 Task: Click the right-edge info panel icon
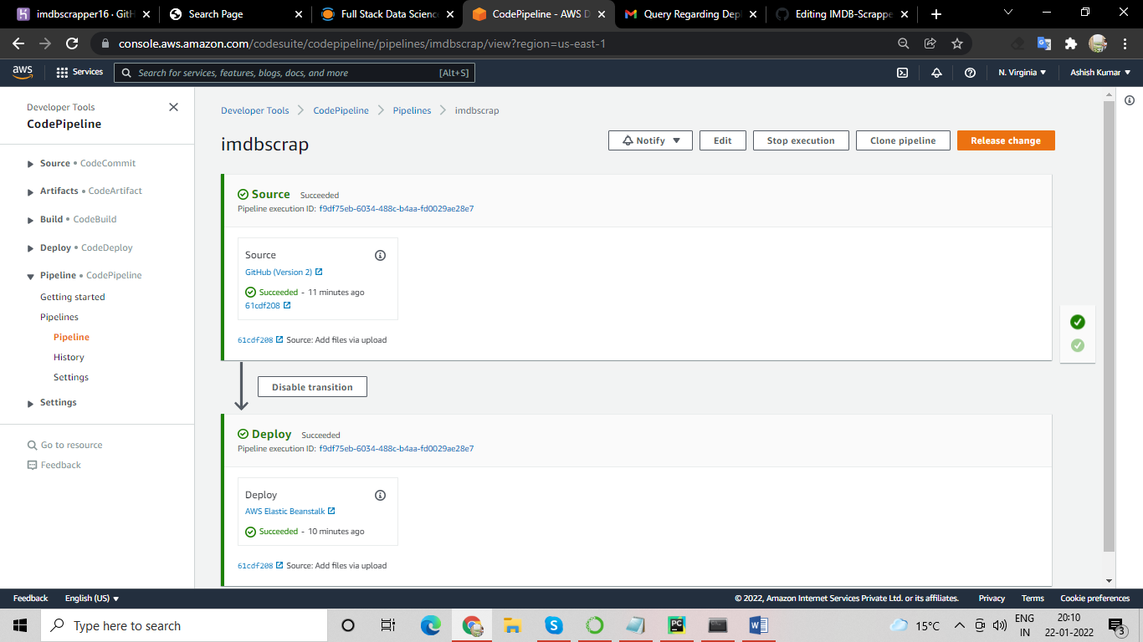[1130, 100]
